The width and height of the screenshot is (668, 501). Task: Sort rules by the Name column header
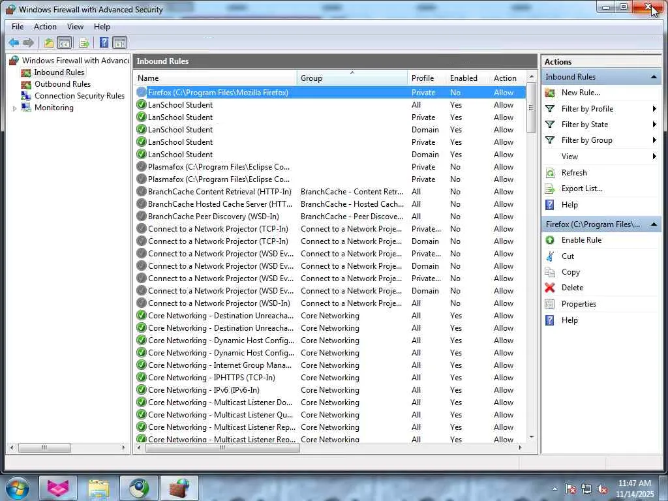pos(215,78)
